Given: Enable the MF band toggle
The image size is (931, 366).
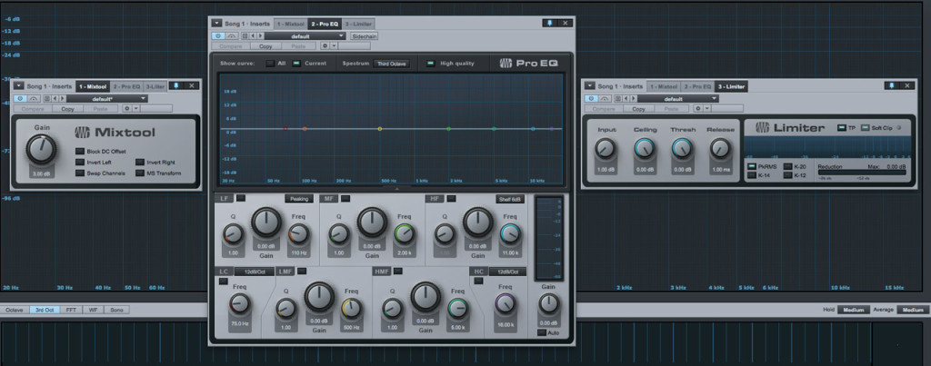Looking at the screenshot, I should (x=345, y=198).
